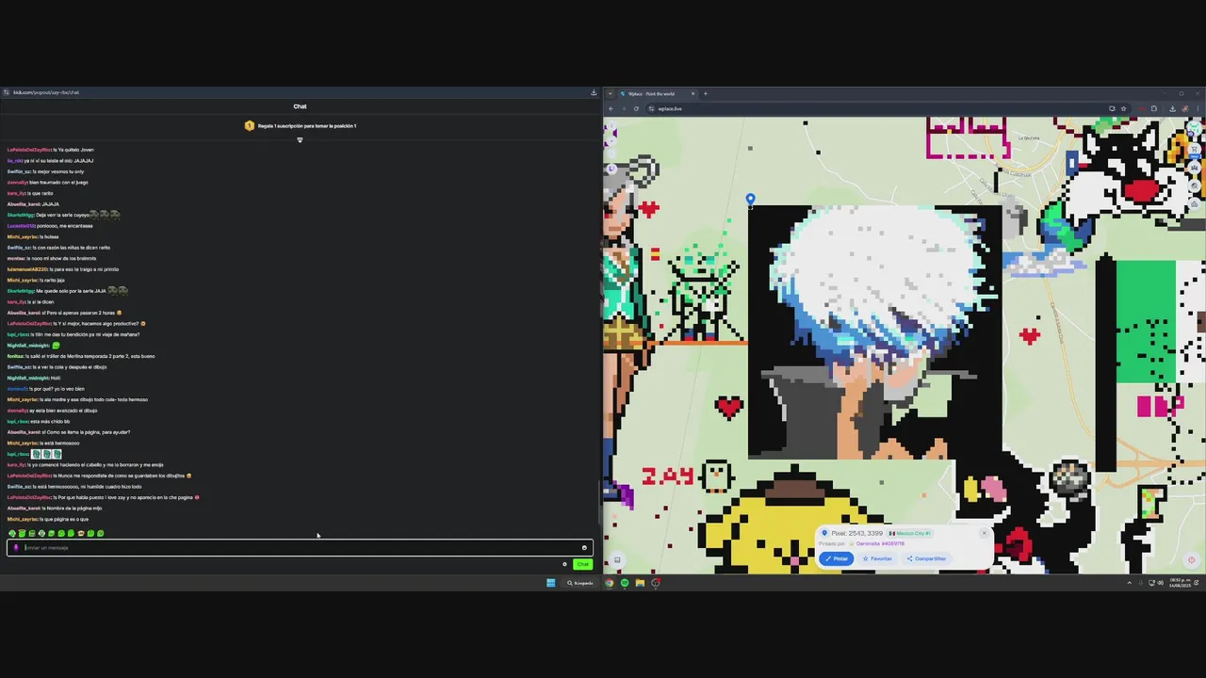Viewport: 1206px width, 678px height.
Task: Reload the wplace.live page
Action: click(x=636, y=108)
